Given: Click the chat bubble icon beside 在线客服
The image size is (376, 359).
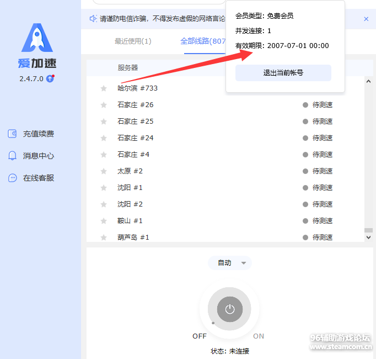Looking at the screenshot, I should 13,178.
